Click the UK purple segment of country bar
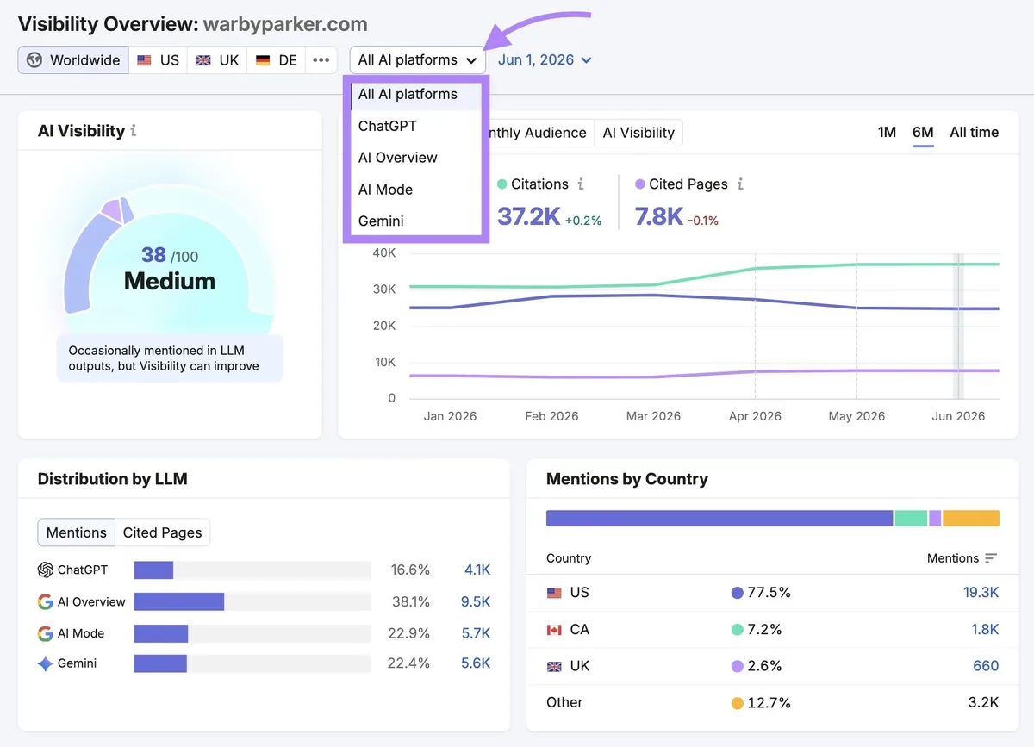 point(935,518)
